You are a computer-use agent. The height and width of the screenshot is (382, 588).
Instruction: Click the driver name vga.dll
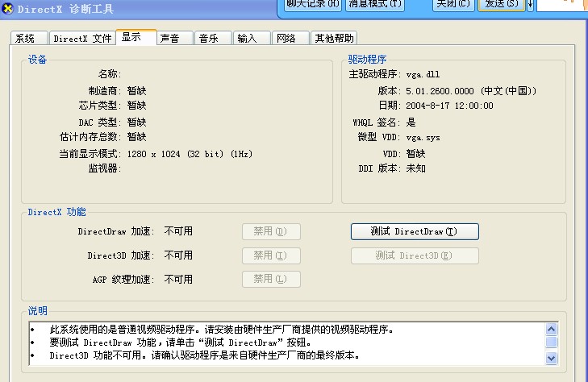point(423,74)
